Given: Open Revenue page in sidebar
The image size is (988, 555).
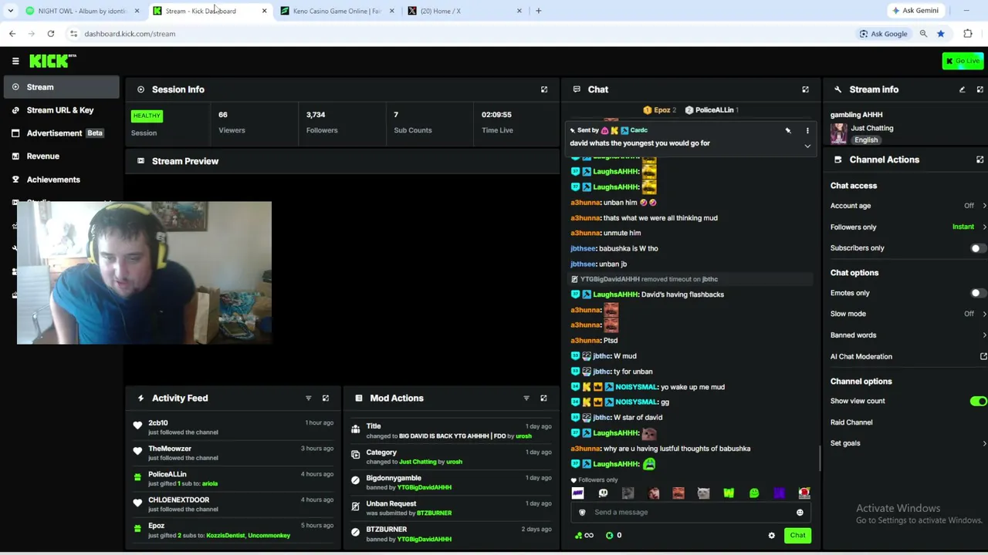Looking at the screenshot, I should (x=60, y=156).
